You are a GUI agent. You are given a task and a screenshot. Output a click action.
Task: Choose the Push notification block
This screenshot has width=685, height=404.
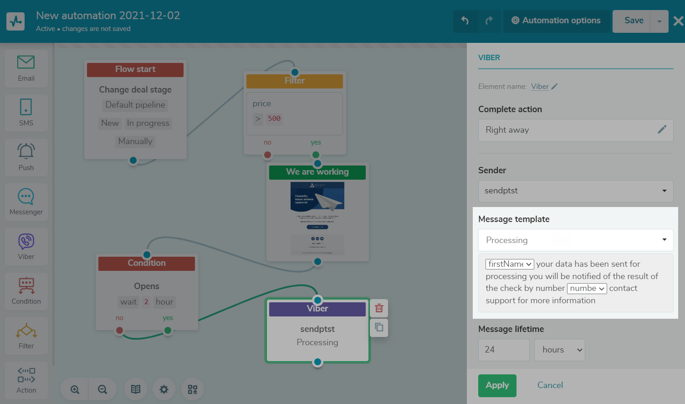[26, 157]
